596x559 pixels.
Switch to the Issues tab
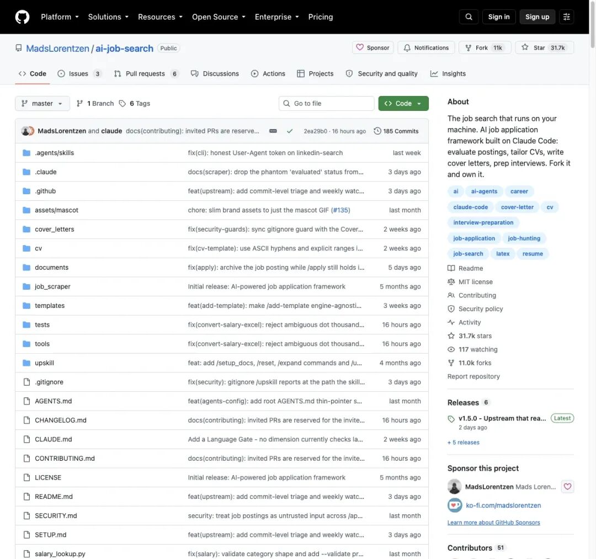pos(79,74)
